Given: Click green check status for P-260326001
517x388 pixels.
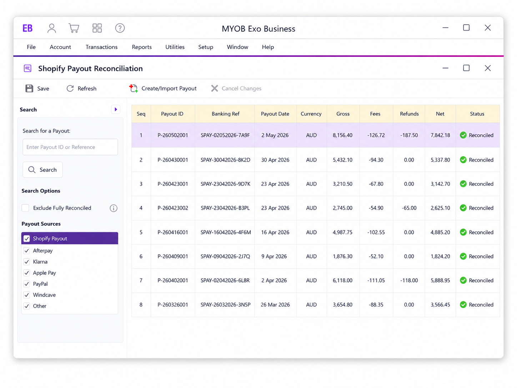Looking at the screenshot, I should [x=463, y=305].
